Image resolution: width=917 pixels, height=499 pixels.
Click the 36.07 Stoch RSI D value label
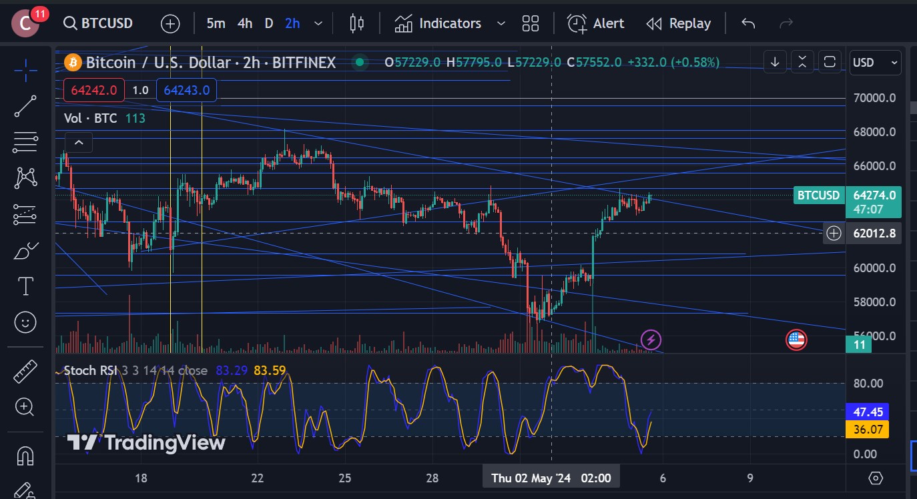(x=867, y=430)
